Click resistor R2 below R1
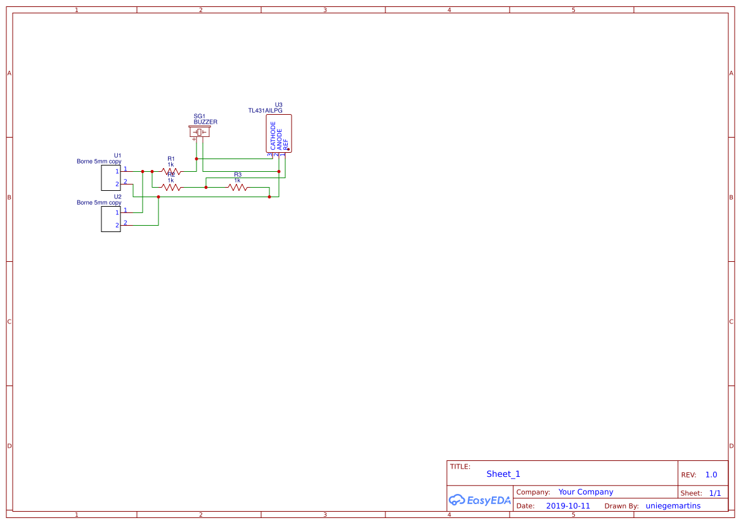Viewport: 741px width, 525px height. point(171,186)
